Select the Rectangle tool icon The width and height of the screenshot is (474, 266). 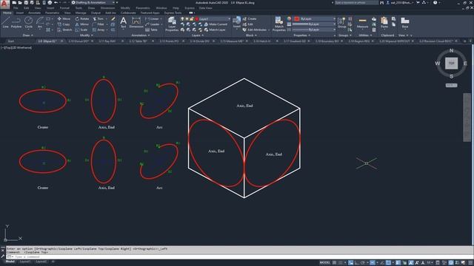pos(48,18)
